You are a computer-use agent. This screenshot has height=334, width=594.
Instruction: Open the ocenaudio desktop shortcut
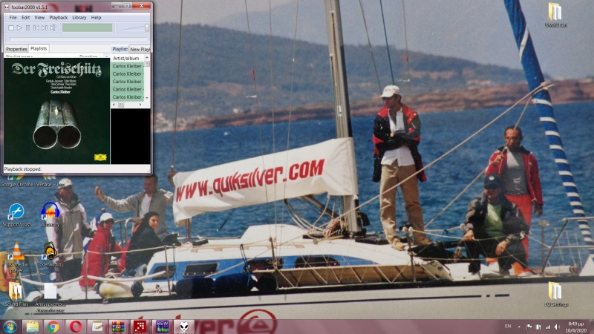(50, 255)
